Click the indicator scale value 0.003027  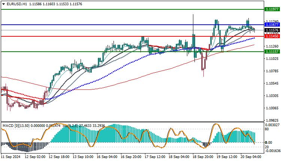[272, 125]
